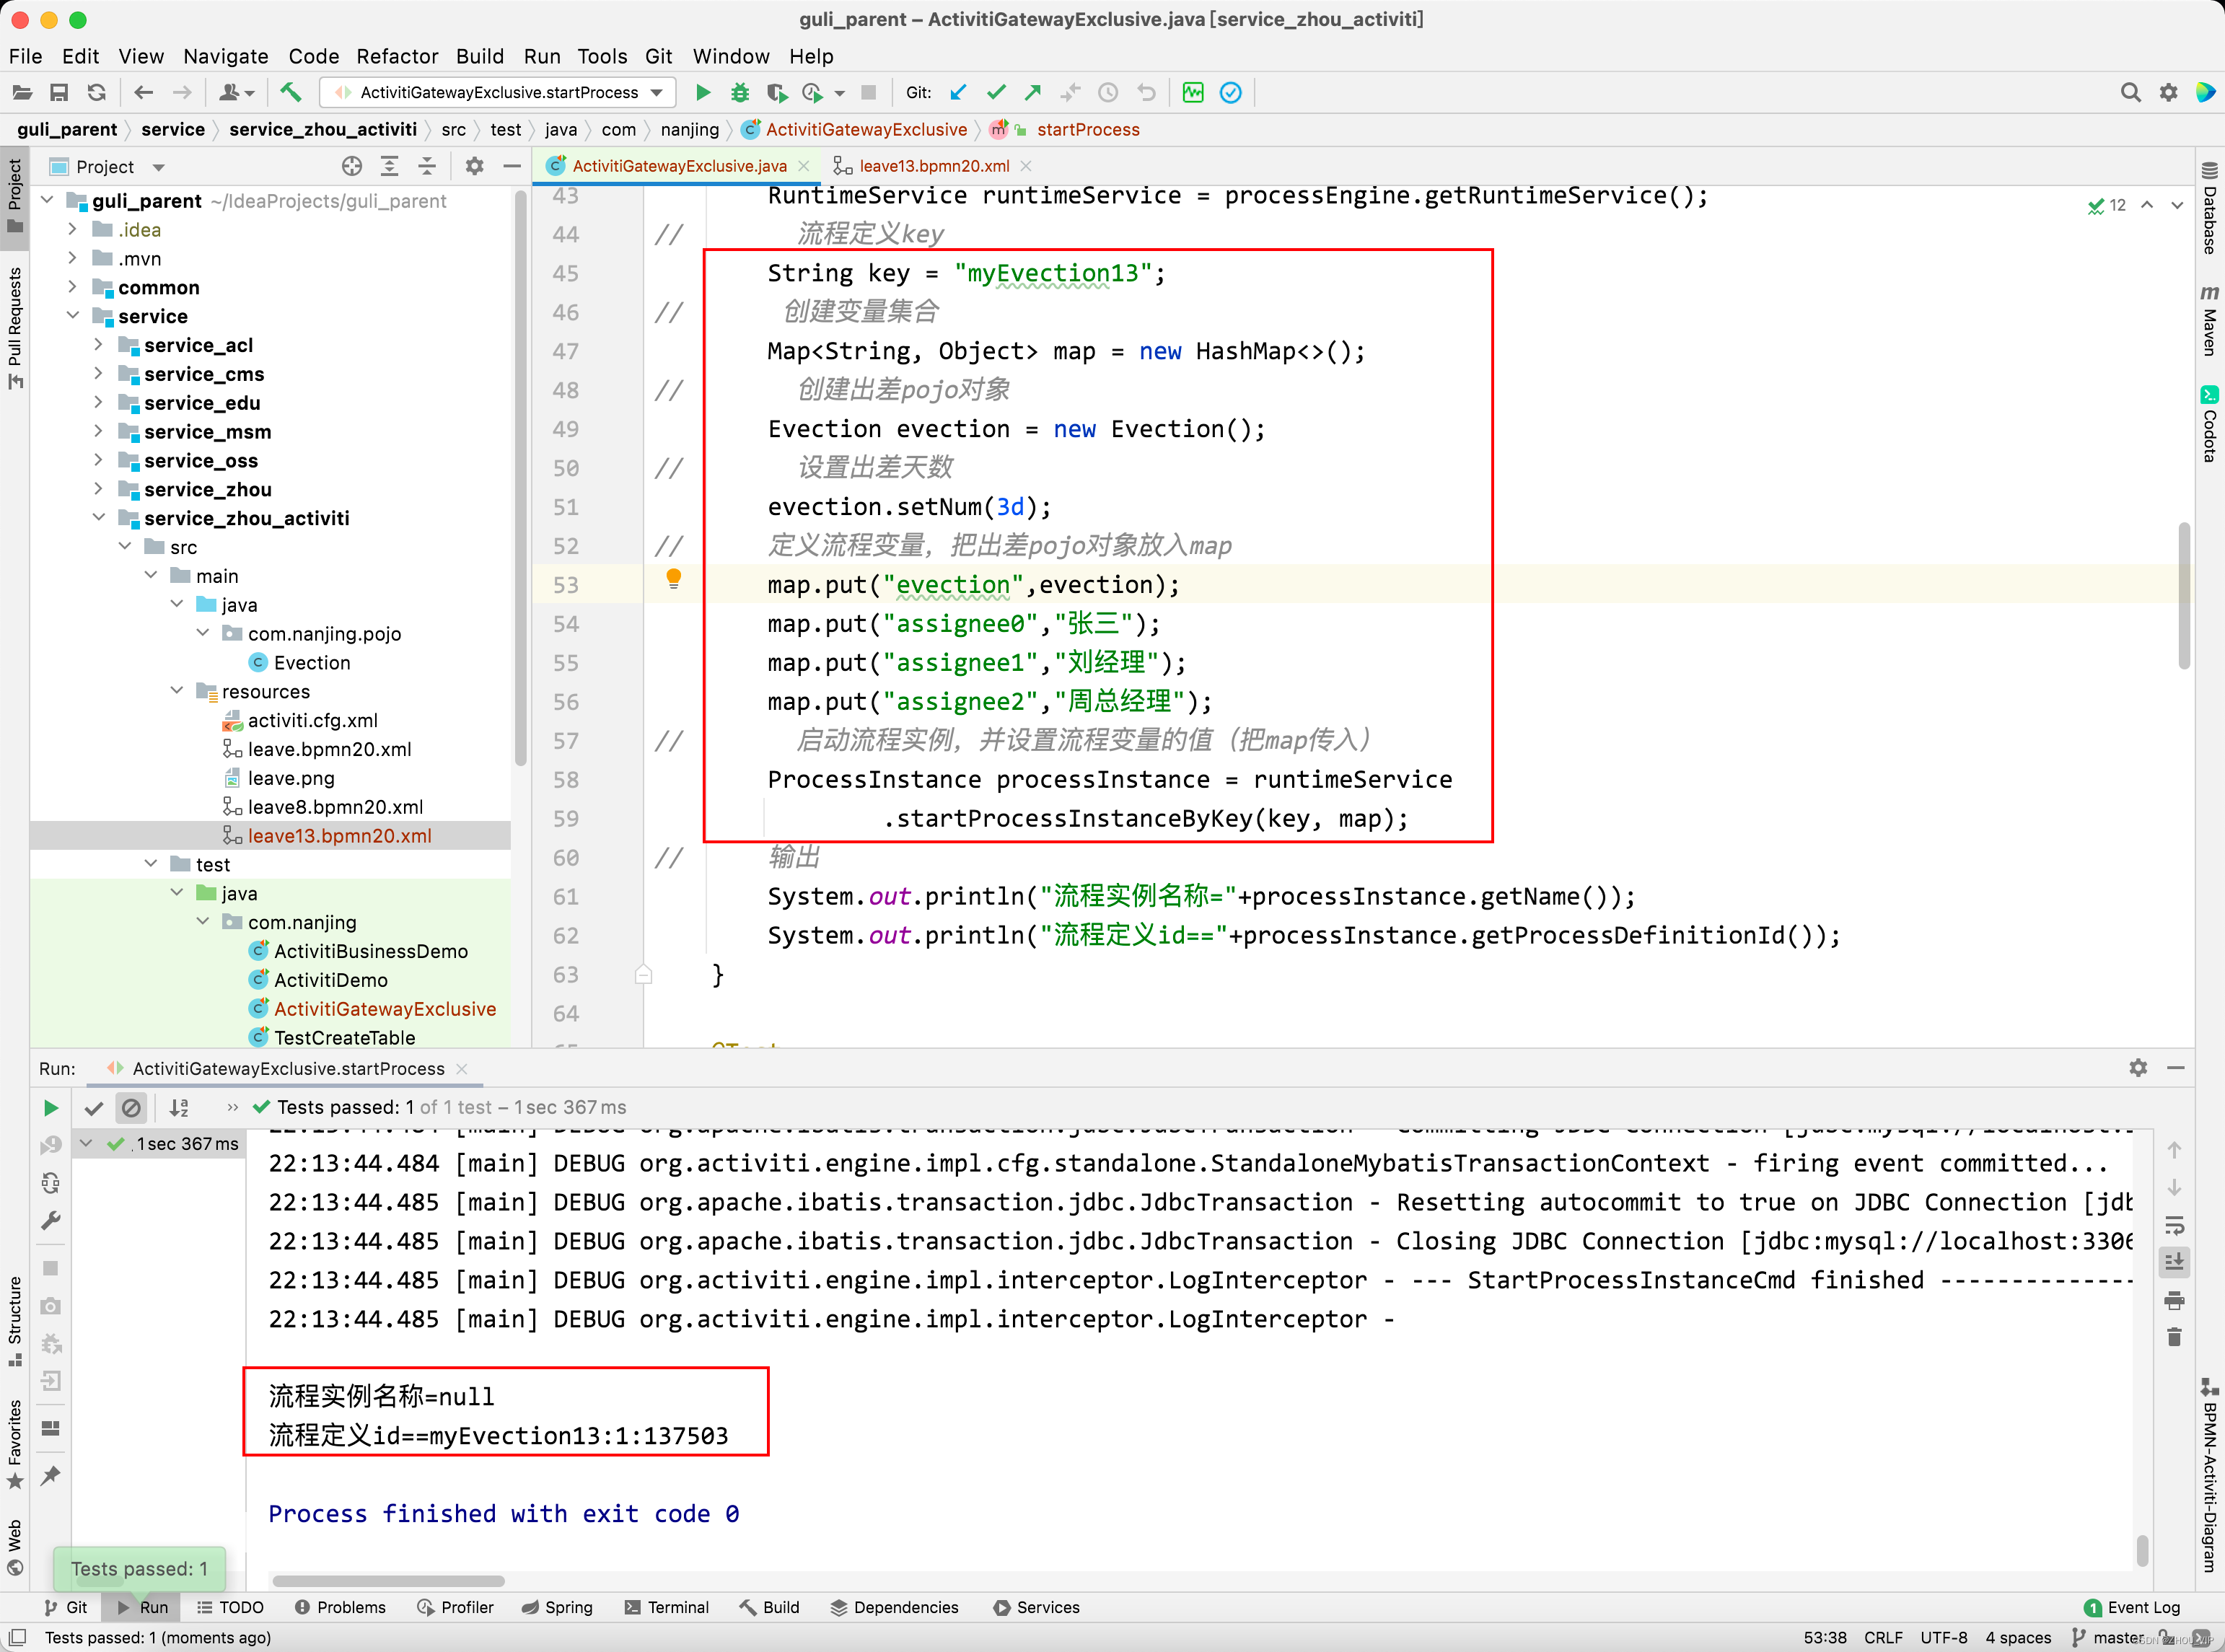Image resolution: width=2225 pixels, height=1652 pixels.
Task: Click the clear console trash icon
Action: click(2174, 1338)
